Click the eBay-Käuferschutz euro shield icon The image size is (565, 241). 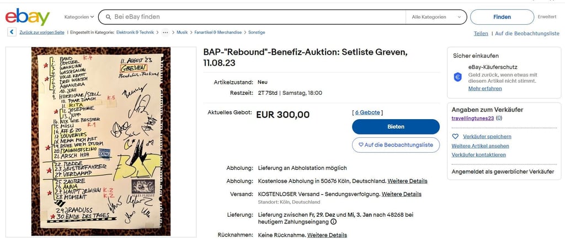tap(457, 77)
